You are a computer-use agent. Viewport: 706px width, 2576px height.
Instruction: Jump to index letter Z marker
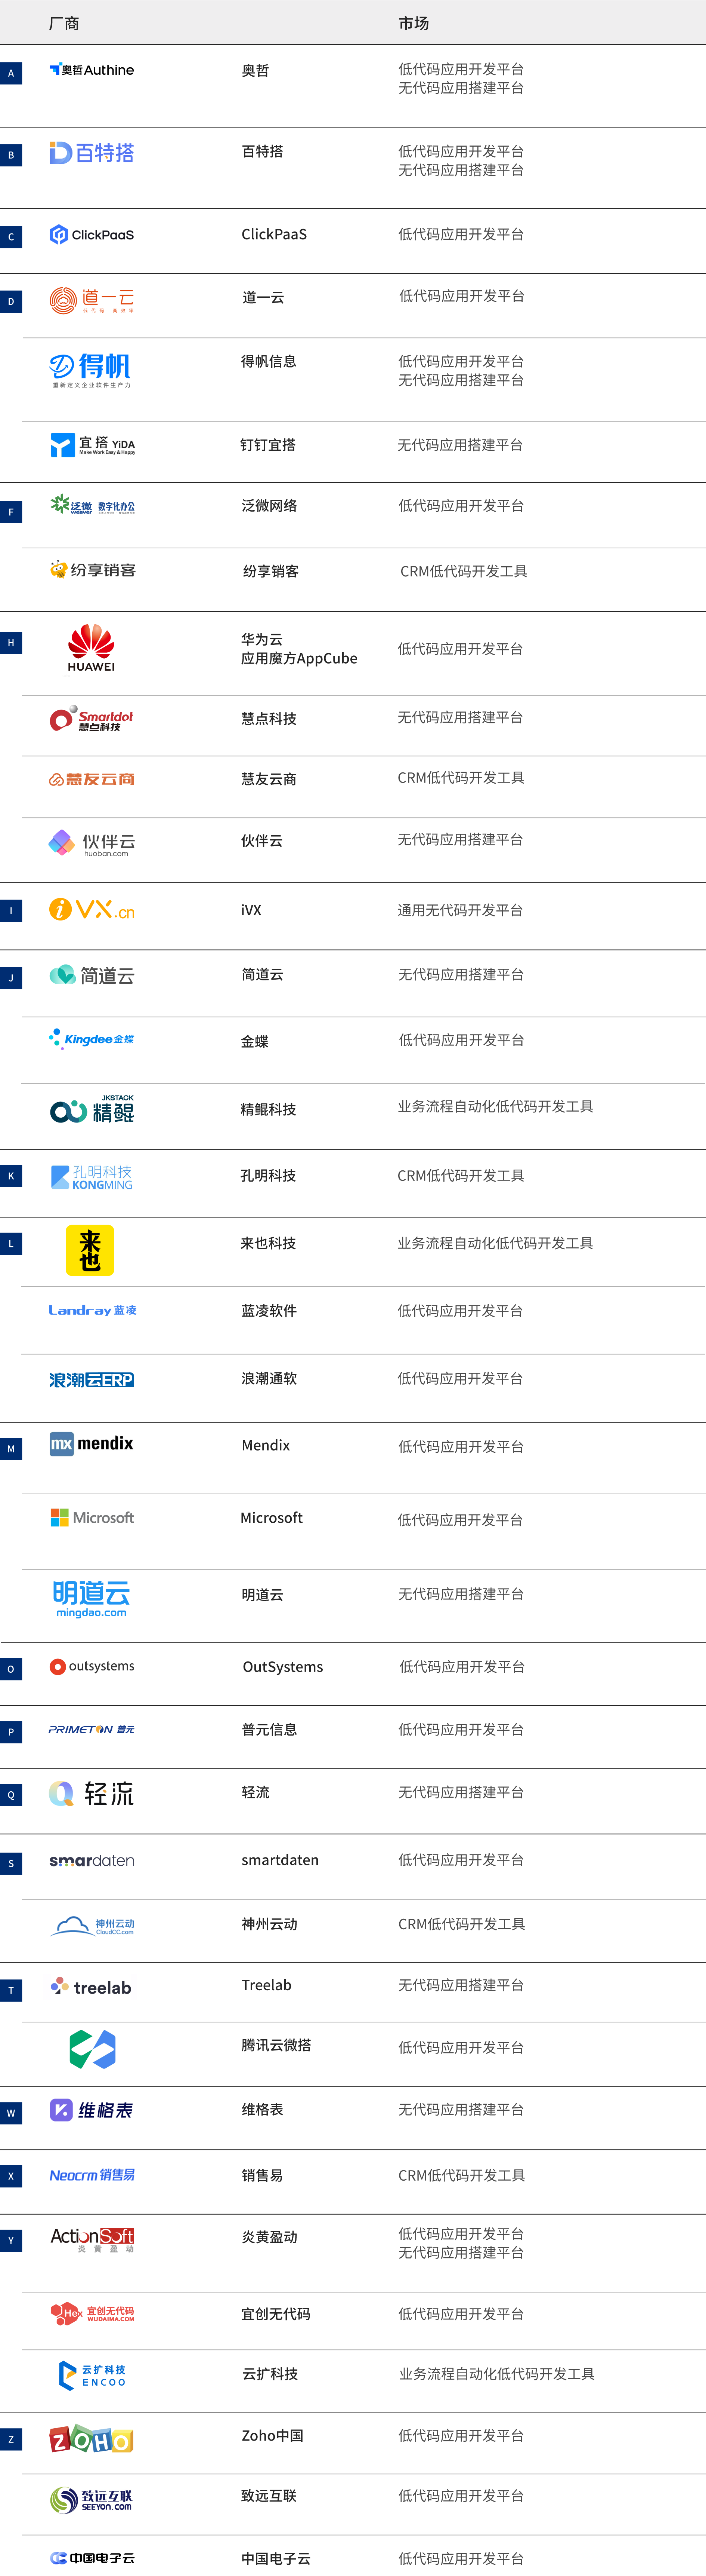coord(11,2439)
